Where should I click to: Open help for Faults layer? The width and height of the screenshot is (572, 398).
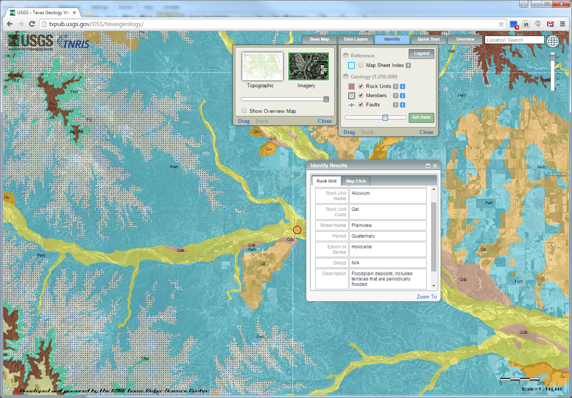396,105
